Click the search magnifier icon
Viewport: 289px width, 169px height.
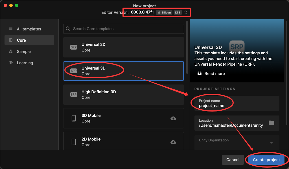(68, 29)
